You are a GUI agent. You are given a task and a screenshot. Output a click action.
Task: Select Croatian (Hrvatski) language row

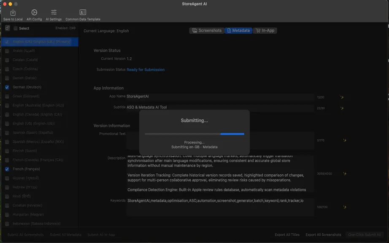point(40,205)
